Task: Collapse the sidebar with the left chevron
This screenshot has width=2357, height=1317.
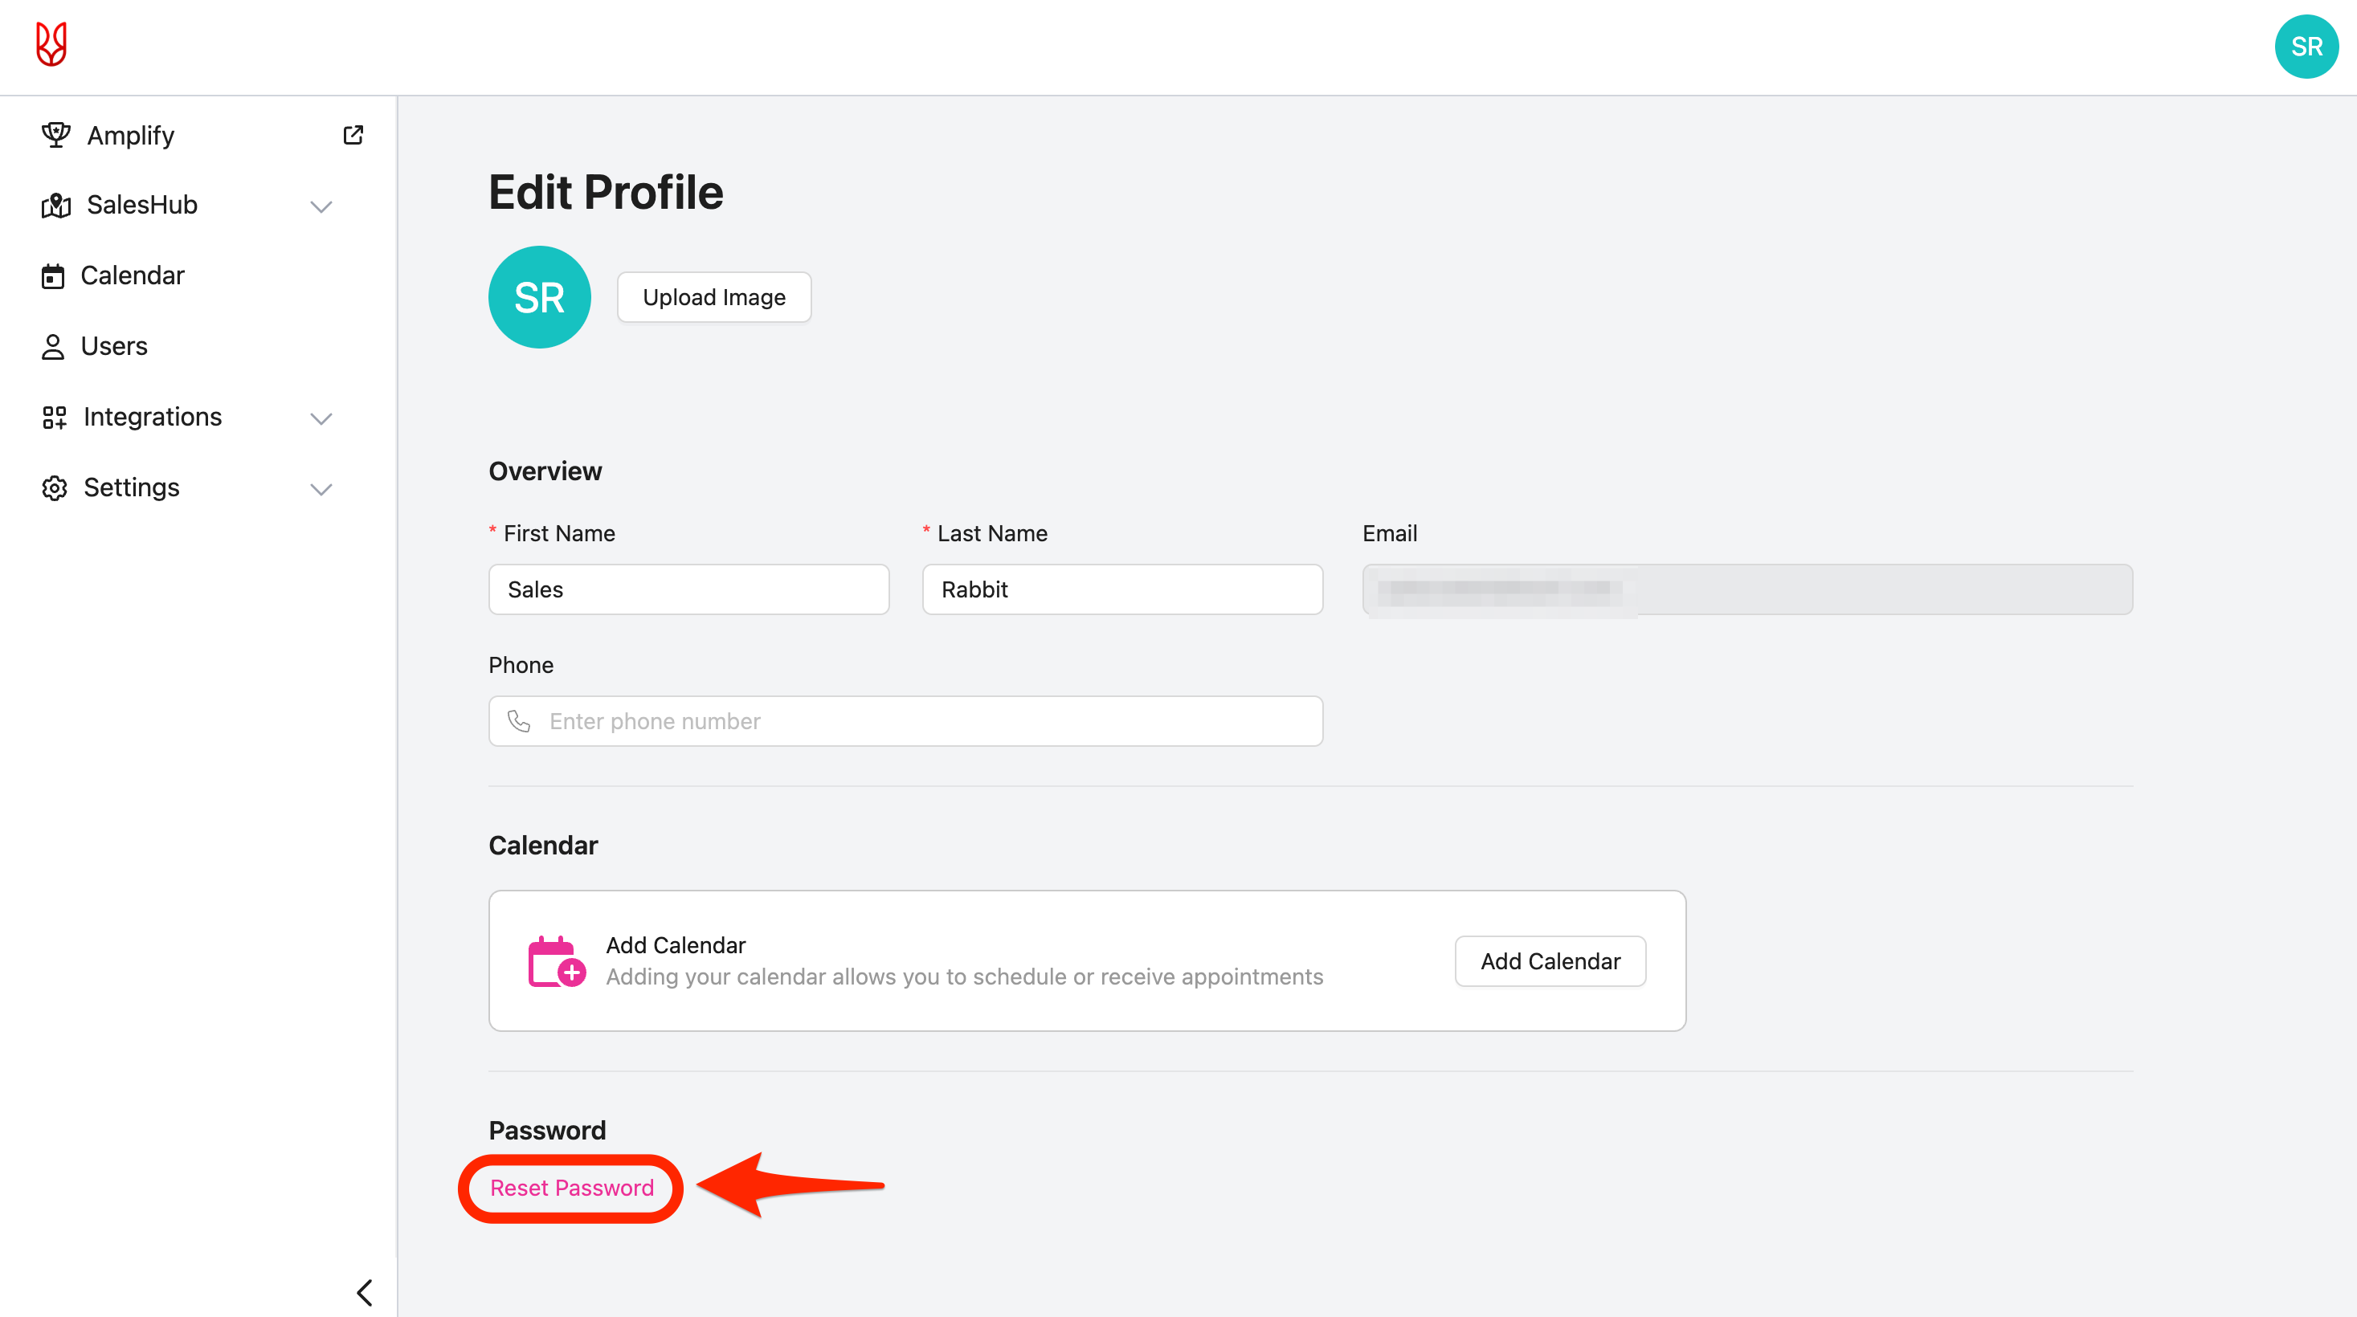Action: click(x=364, y=1292)
